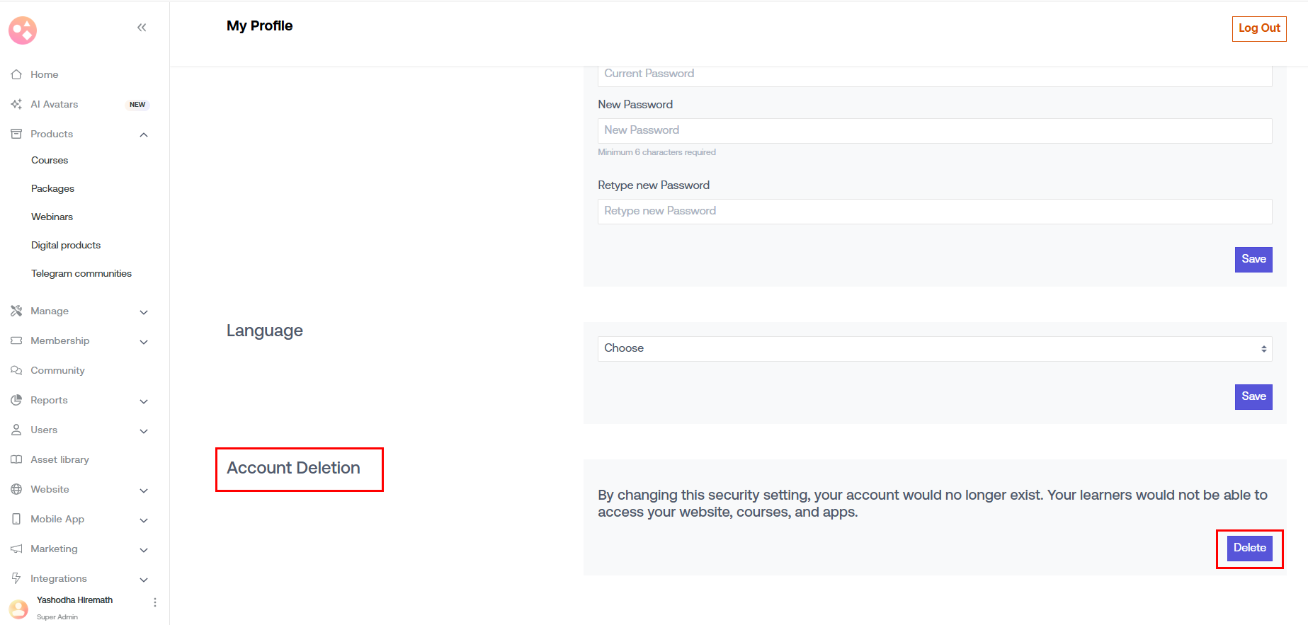Image resolution: width=1308 pixels, height=625 pixels.
Task: Collapse the Products section chevron
Action: pyautogui.click(x=144, y=134)
